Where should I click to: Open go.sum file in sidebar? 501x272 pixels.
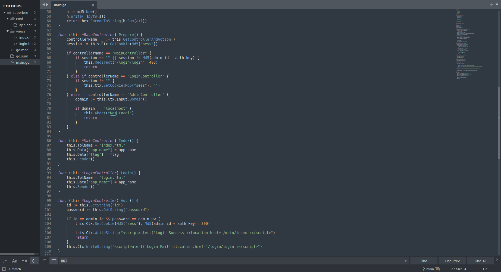22,56
